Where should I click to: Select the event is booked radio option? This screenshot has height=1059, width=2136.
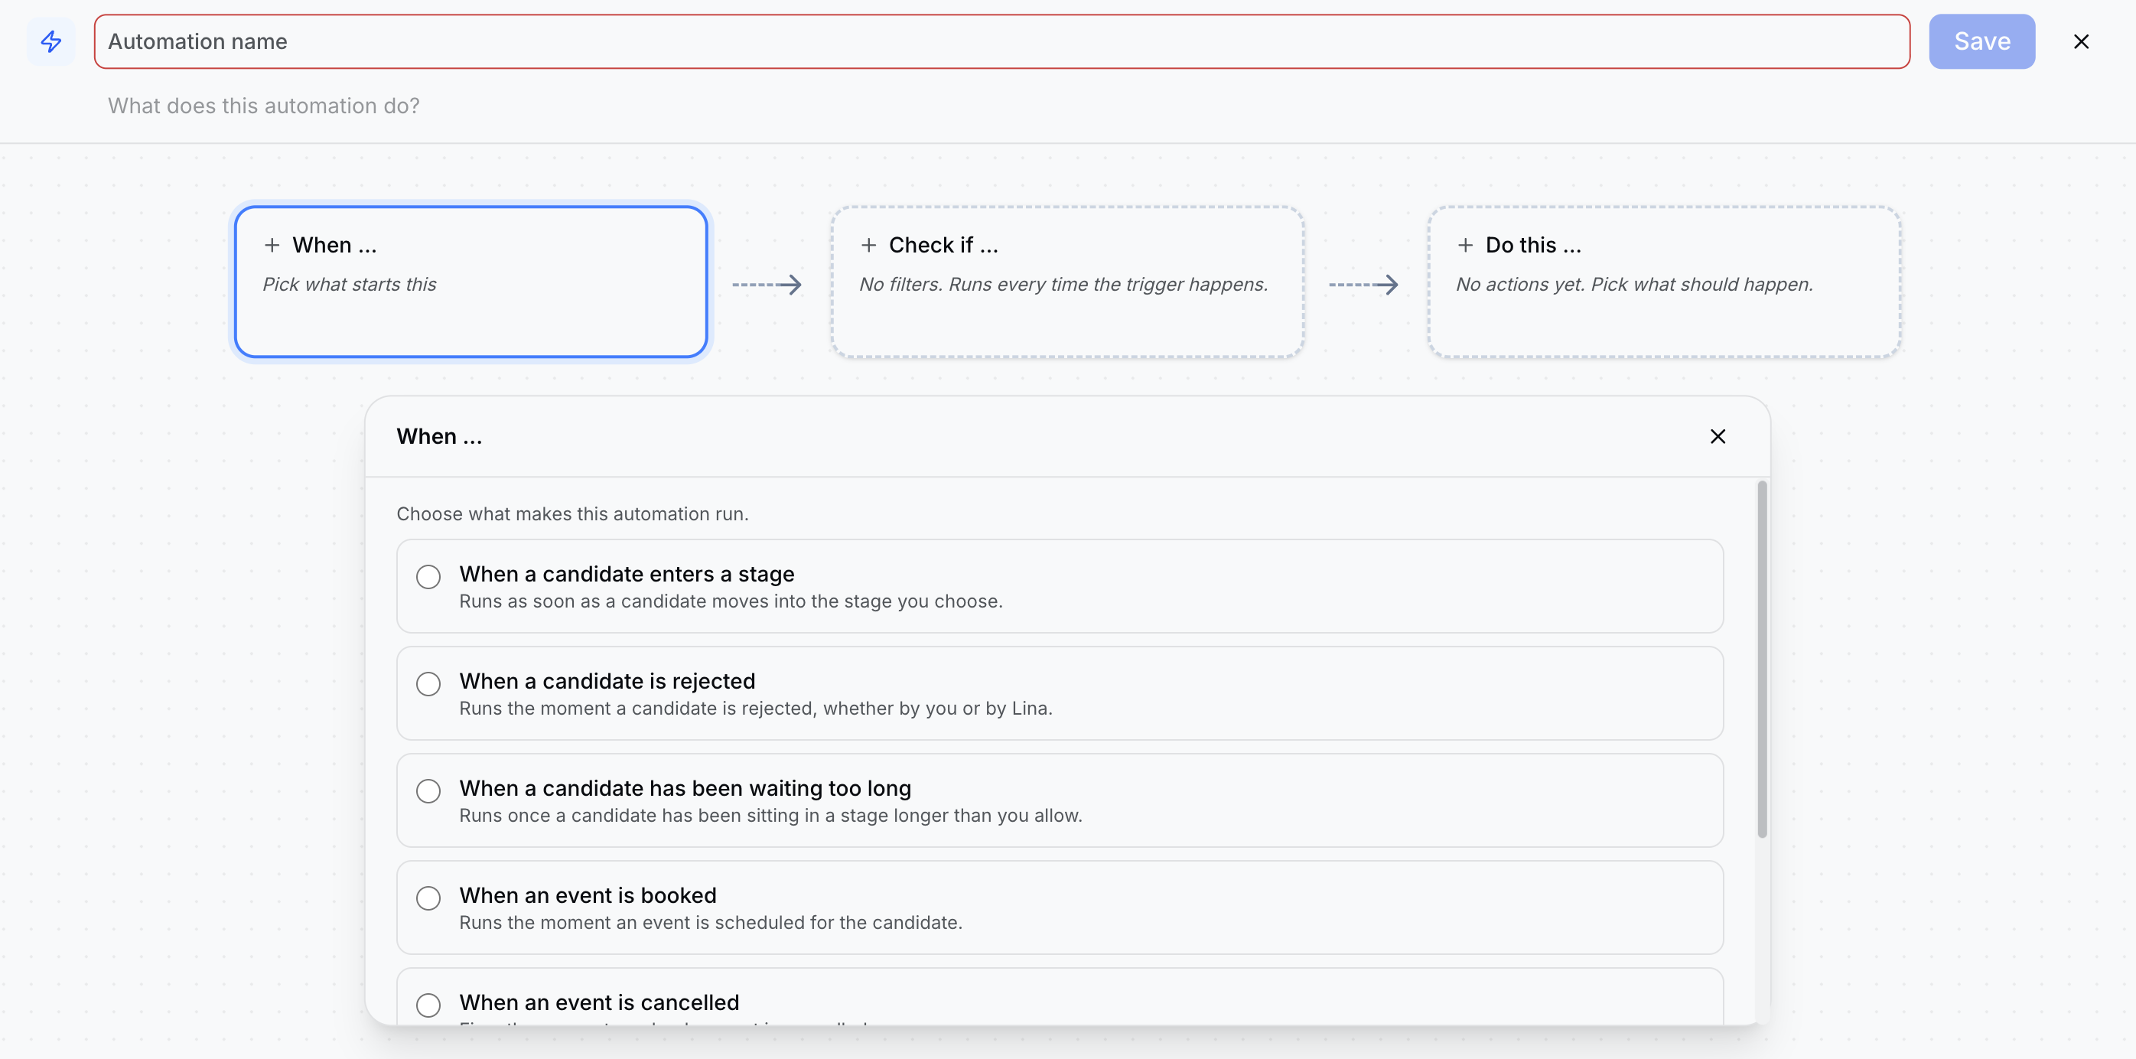(428, 898)
